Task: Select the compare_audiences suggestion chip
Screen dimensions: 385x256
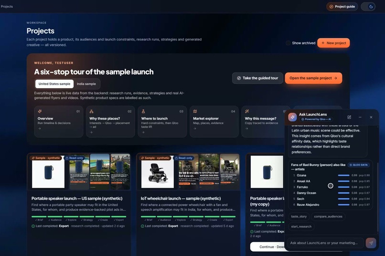Action: click(328, 216)
